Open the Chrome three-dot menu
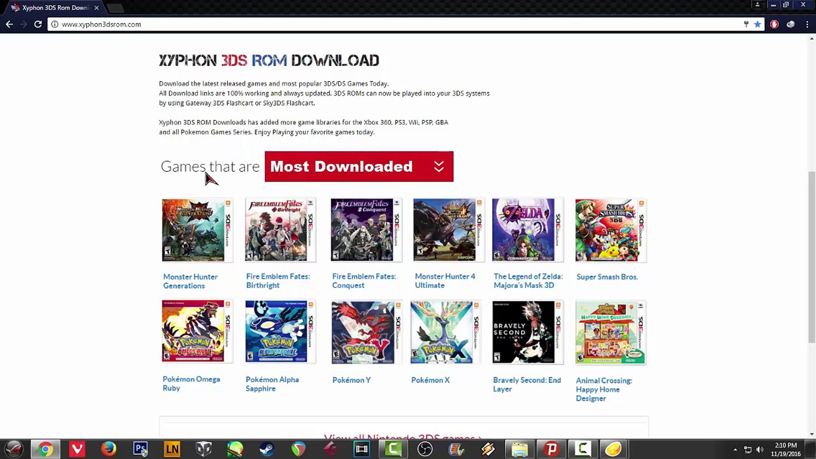 (807, 24)
